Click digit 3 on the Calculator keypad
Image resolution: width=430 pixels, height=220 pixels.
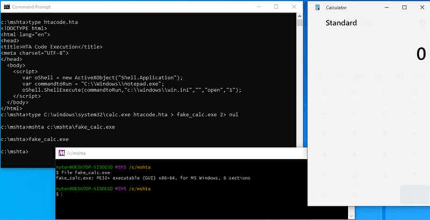[384, 174]
